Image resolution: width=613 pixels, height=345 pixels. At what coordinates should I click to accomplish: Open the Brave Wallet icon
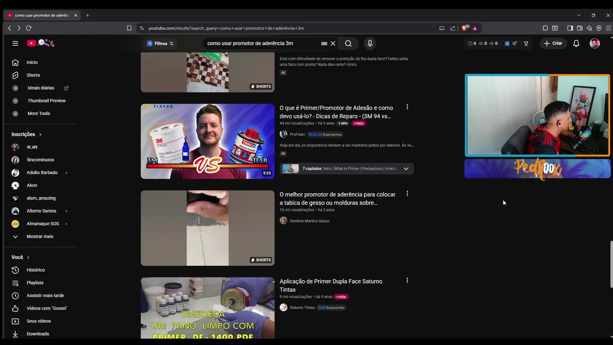pos(579,28)
